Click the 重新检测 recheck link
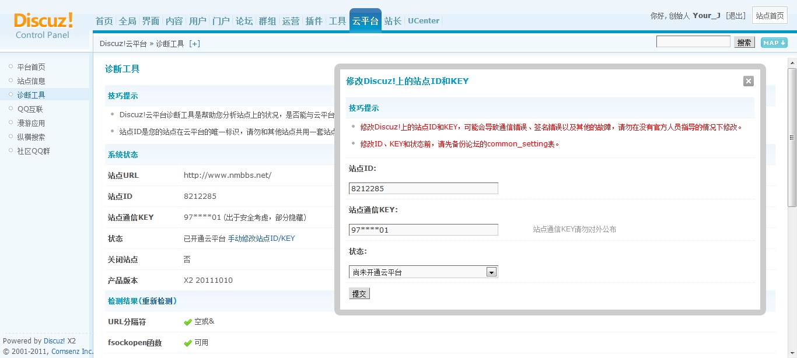 click(158, 301)
